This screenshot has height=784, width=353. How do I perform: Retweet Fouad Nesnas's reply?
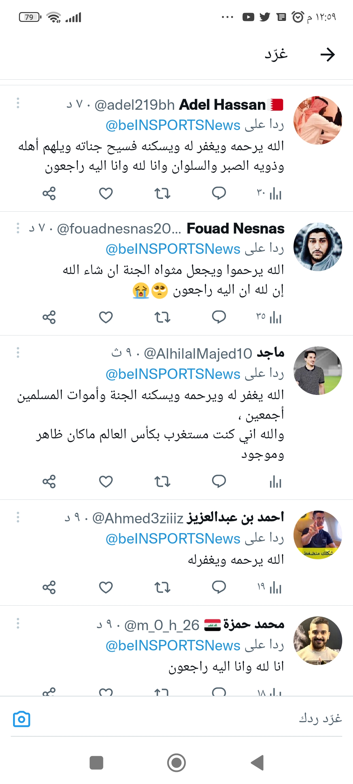[162, 317]
